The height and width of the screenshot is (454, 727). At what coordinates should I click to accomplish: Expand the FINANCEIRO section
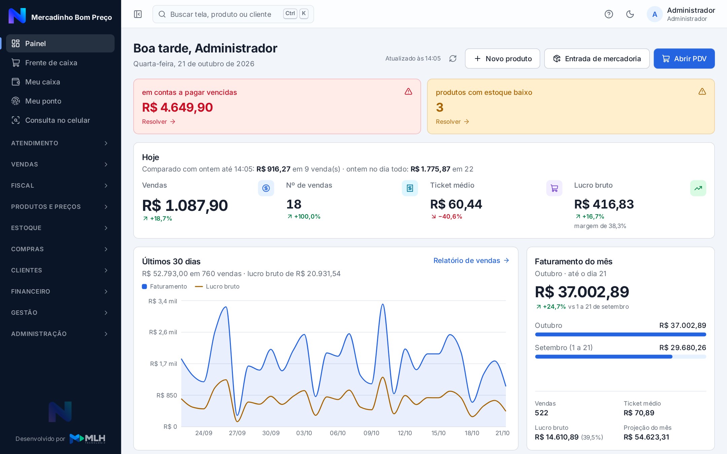pyautogui.click(x=60, y=292)
